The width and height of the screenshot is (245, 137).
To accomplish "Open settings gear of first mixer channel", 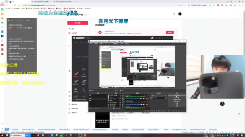I will (x=147, y=99).
